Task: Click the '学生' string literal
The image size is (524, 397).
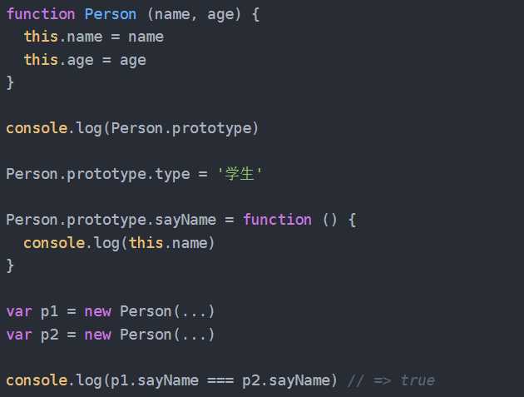Action: tap(240, 174)
